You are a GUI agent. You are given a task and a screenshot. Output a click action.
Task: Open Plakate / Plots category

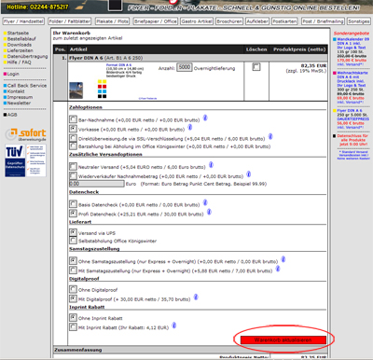click(112, 21)
